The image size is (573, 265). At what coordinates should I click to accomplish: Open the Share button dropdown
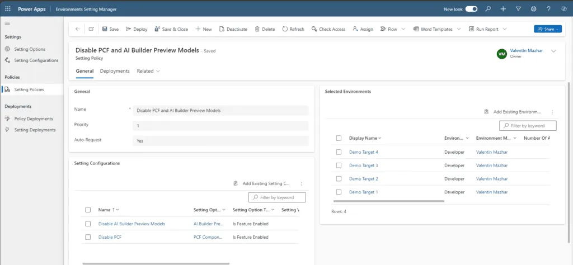coord(548,29)
